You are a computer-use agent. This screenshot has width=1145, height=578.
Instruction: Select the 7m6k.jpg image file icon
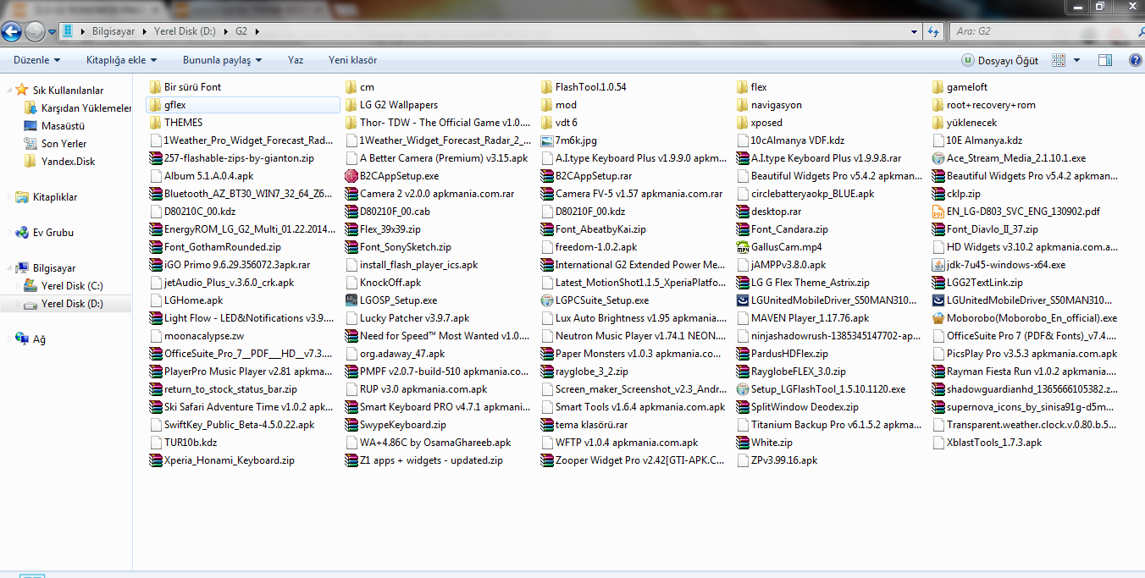547,140
